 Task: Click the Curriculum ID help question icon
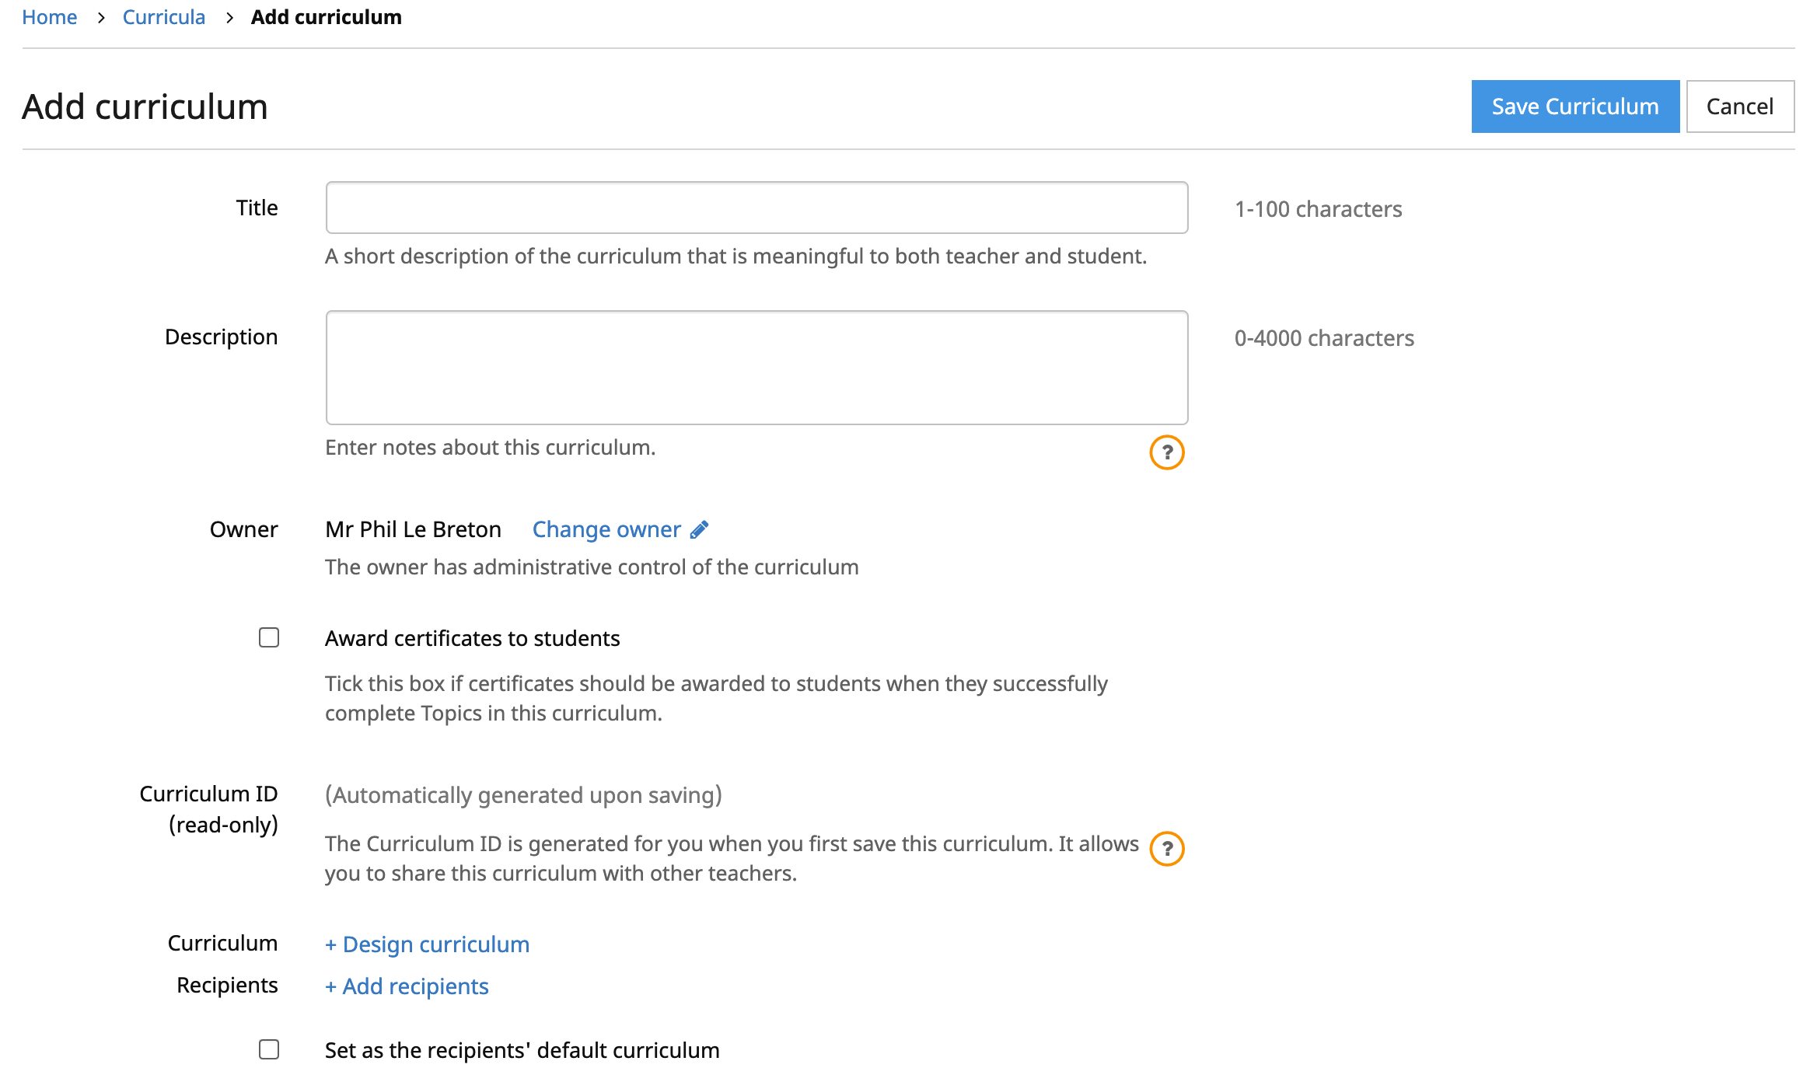1166,849
